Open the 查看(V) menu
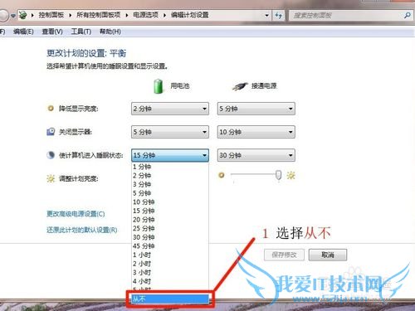This screenshot has height=311, width=415. click(x=52, y=32)
